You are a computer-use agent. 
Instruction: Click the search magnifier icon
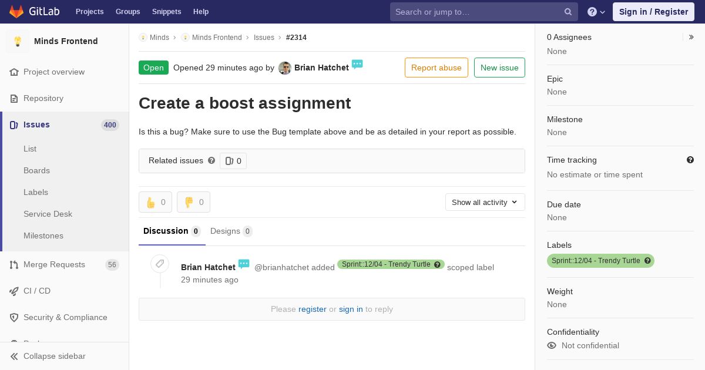[x=568, y=12]
